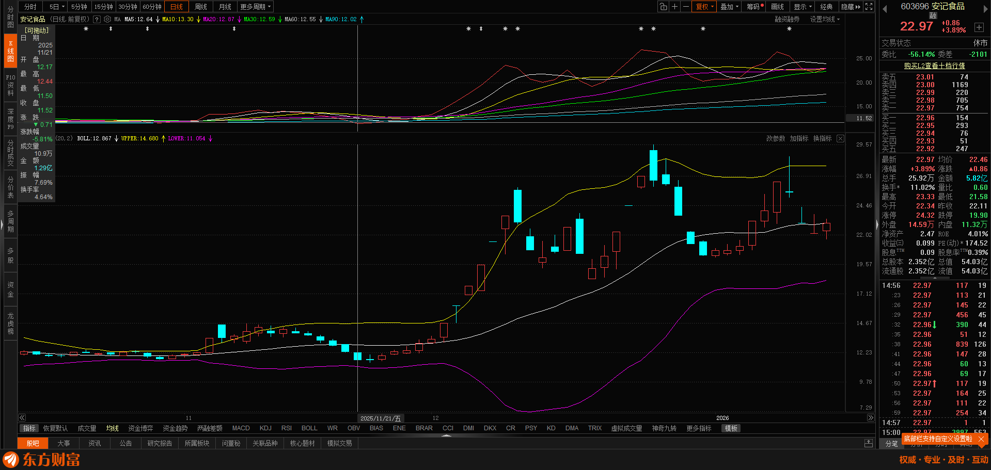Toggle 筹码 chip distribution display
Image resolution: width=991 pixels, height=470 pixels.
(755, 7)
